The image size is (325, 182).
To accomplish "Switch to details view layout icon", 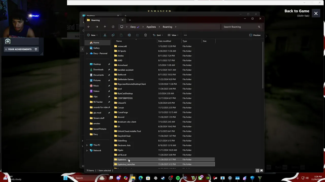I will pyautogui.click(x=257, y=171).
